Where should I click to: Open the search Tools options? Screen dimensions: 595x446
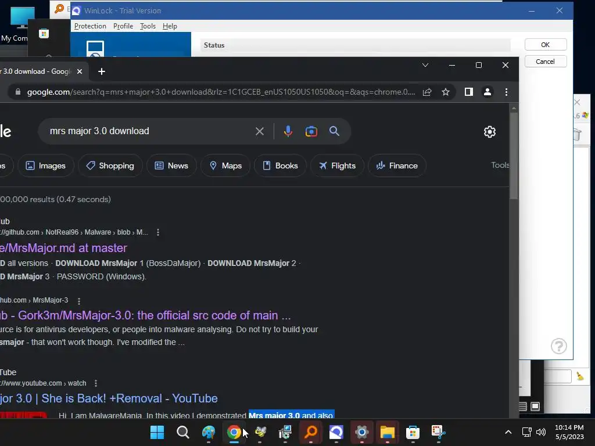coord(500,165)
